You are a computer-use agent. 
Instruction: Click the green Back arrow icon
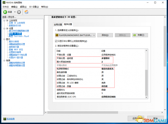coord(5,12)
